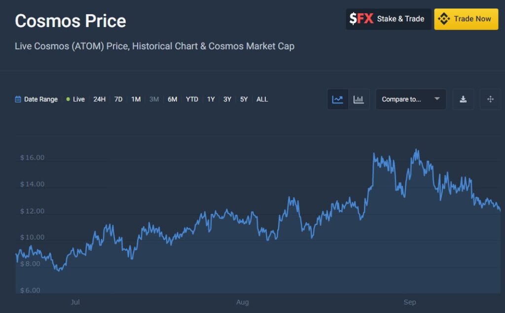Select the 24H time range
The width and height of the screenshot is (505, 313).
(100, 100)
